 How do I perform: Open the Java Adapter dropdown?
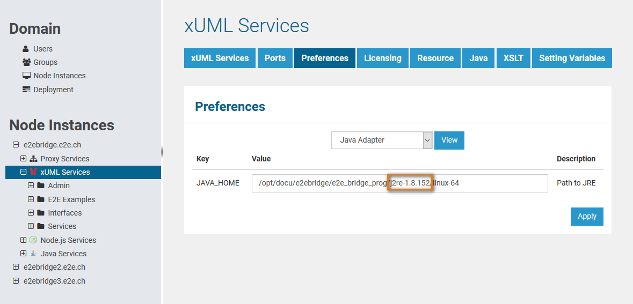pos(381,140)
